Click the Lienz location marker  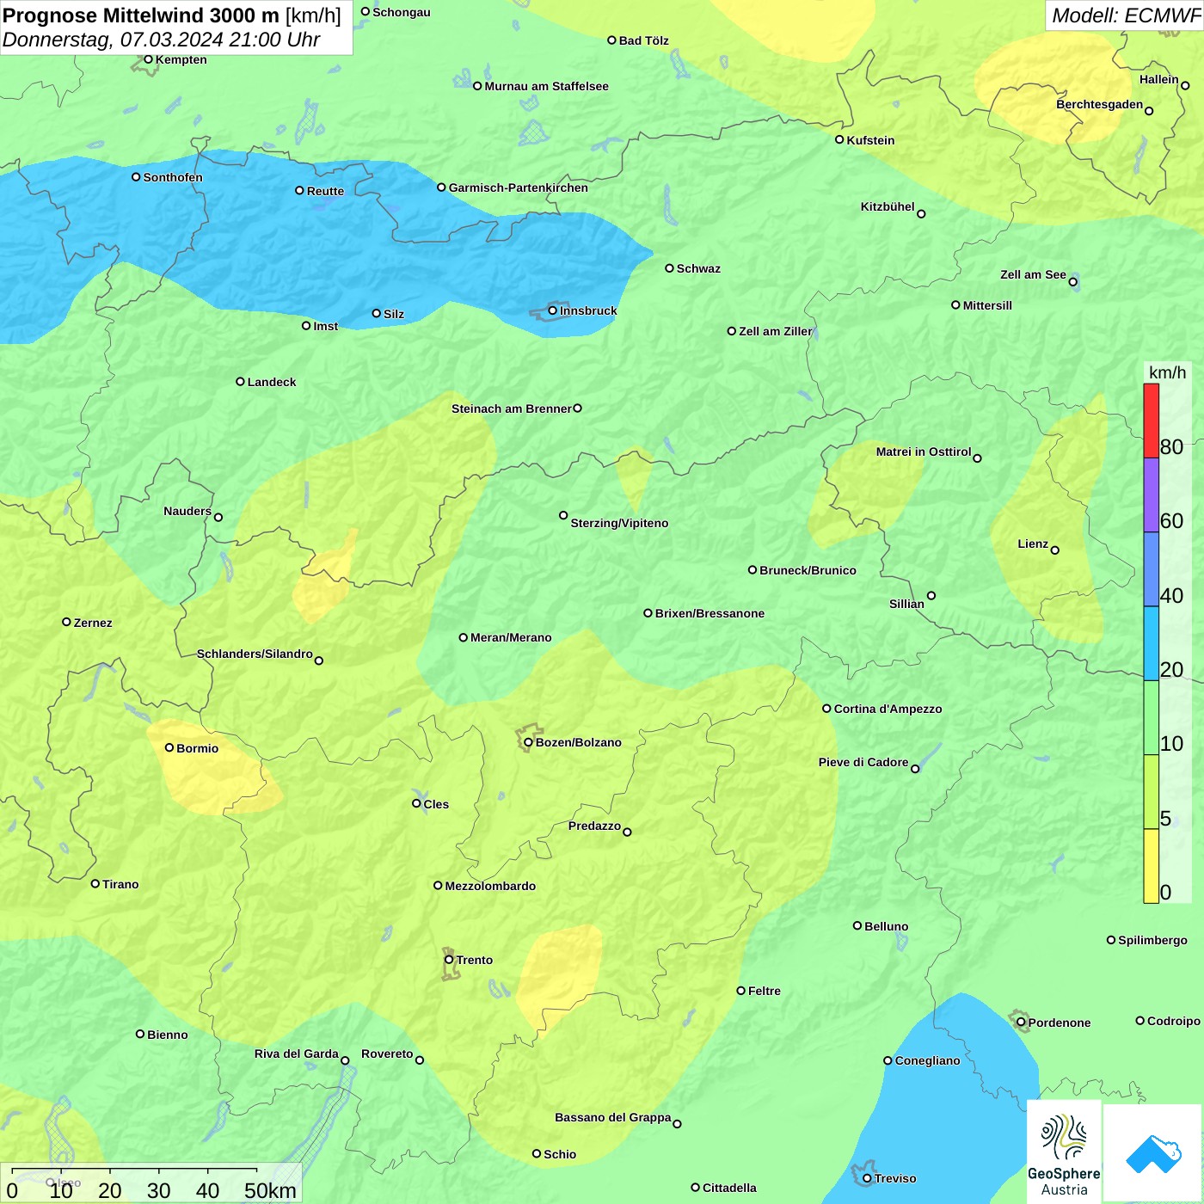[1055, 550]
